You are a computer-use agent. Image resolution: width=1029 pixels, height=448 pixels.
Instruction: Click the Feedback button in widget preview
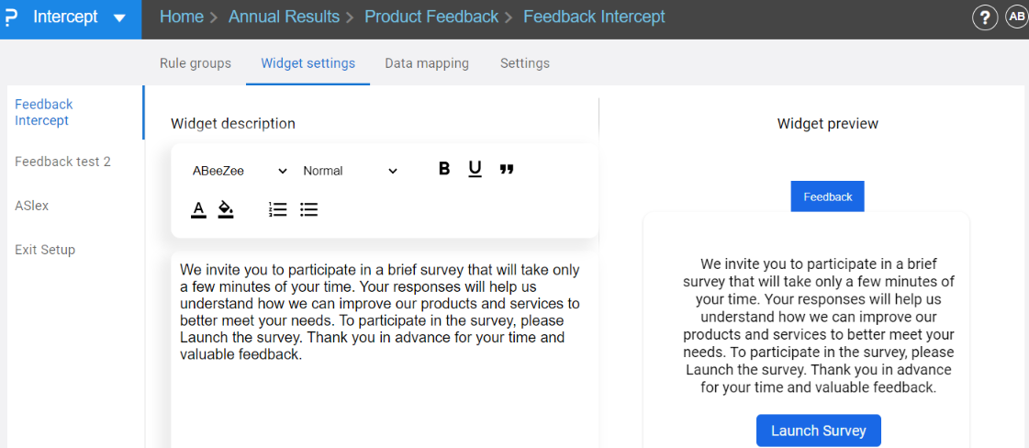point(828,196)
